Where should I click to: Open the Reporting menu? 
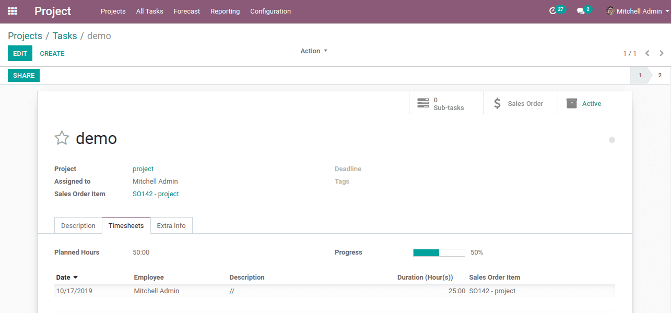[x=225, y=11]
